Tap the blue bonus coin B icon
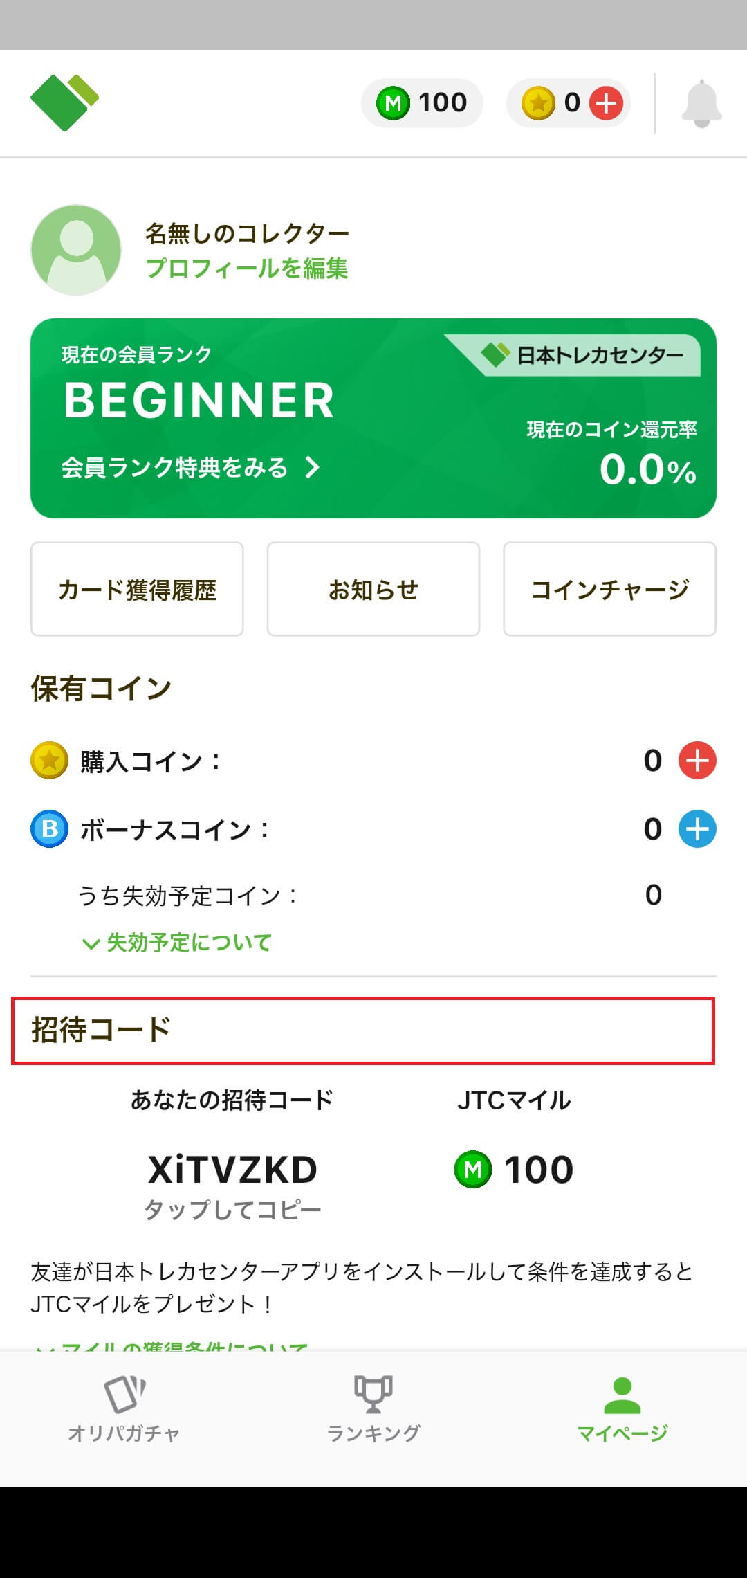The width and height of the screenshot is (747, 1578). 50,829
